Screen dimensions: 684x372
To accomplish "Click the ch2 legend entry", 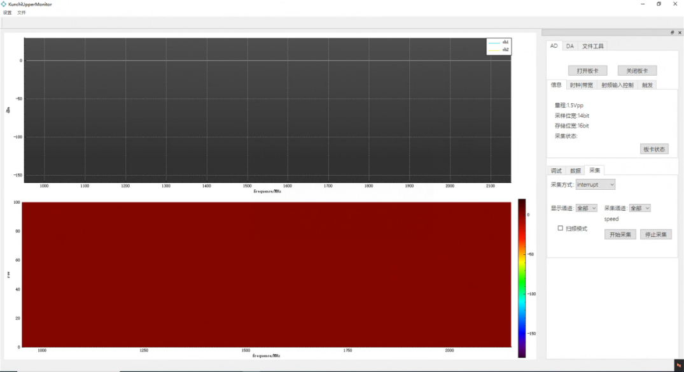I will [499, 50].
